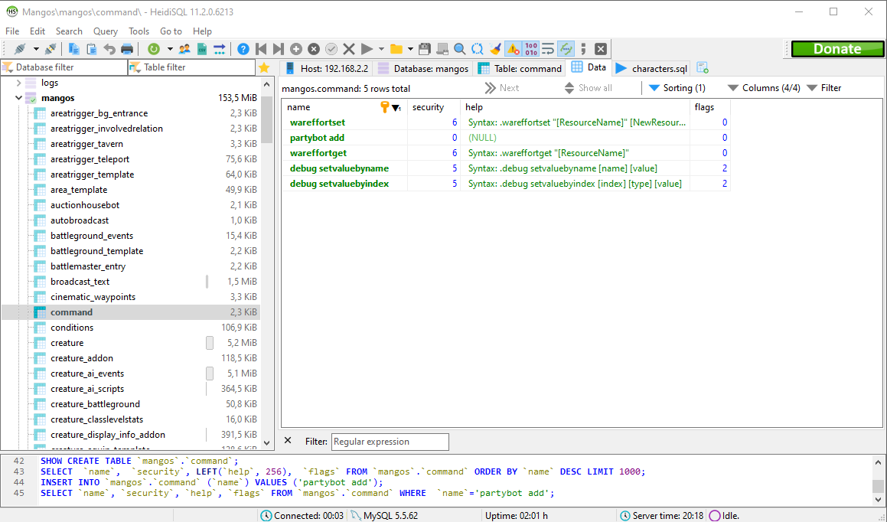Screen dimensions: 887x522
Task: Click inside the Database filter field
Action: pos(64,67)
